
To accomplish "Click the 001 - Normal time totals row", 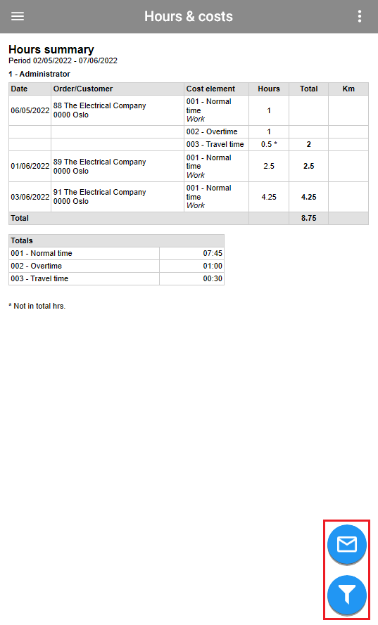I will point(116,254).
